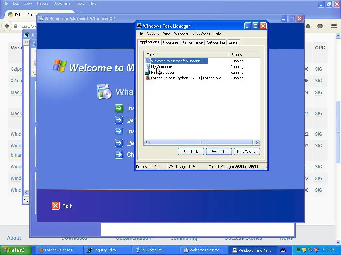Click the New Task button
Viewport: 341px width, 255px height.
coord(247,151)
